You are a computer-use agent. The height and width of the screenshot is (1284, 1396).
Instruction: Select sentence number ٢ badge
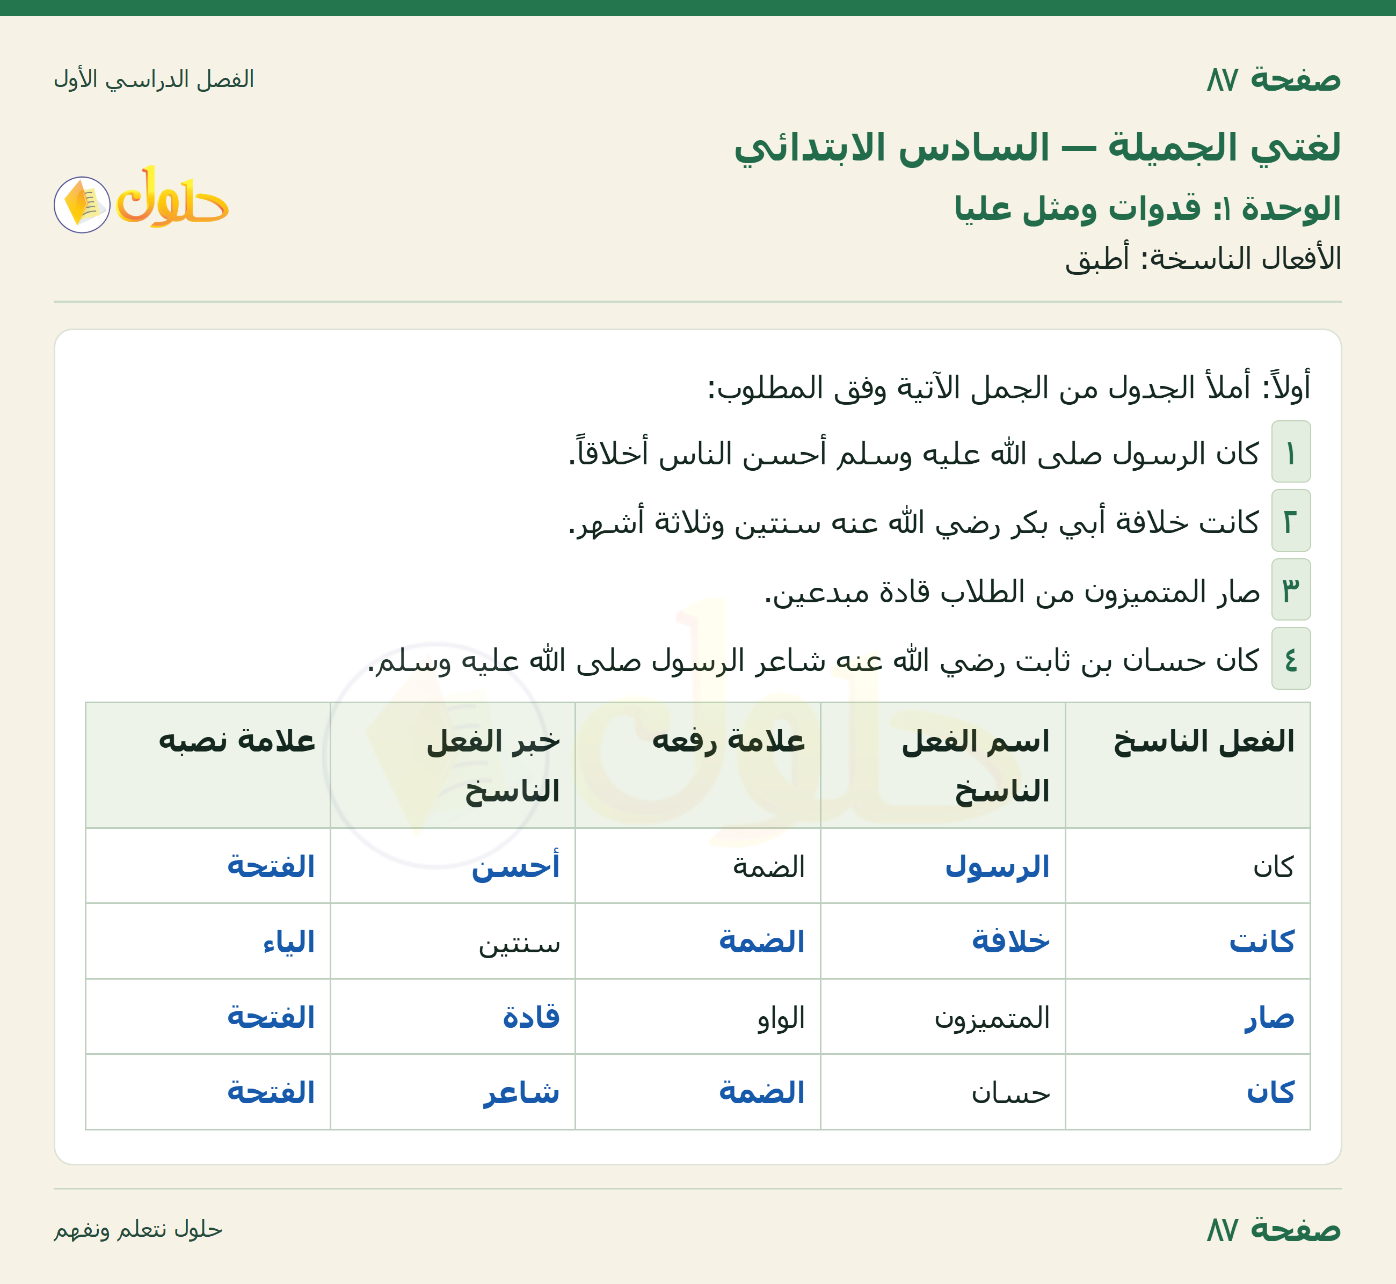[x=1290, y=520]
